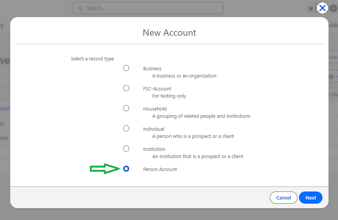The image size is (338, 220).
Task: Select the Business record type radio
Action: (126, 68)
